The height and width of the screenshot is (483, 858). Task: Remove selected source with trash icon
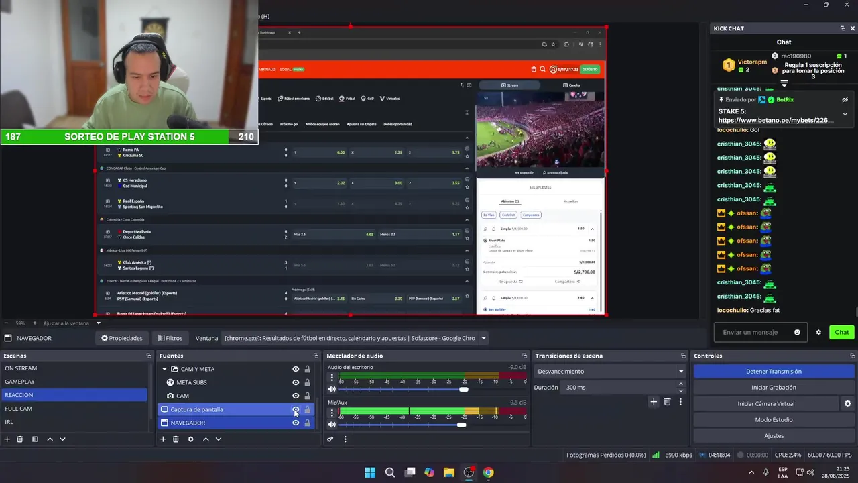[x=176, y=439]
